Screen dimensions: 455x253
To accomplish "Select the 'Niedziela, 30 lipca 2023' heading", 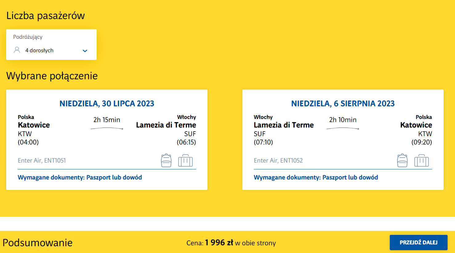I will (107, 104).
